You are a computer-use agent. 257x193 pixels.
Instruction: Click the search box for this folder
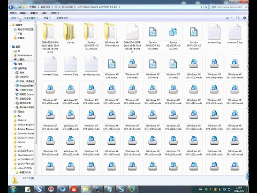coord(228,7)
